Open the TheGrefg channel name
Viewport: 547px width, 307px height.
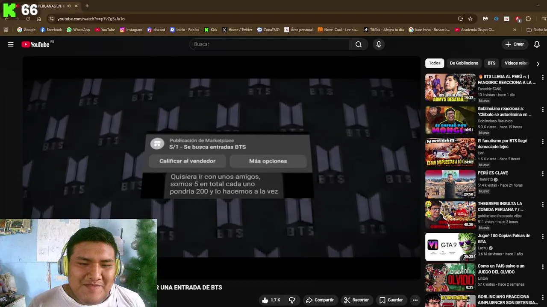(485, 180)
